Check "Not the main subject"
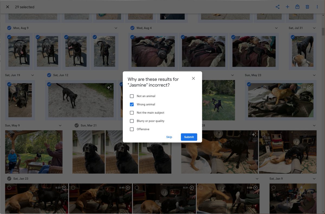The height and width of the screenshot is (214, 325). [x=132, y=113]
